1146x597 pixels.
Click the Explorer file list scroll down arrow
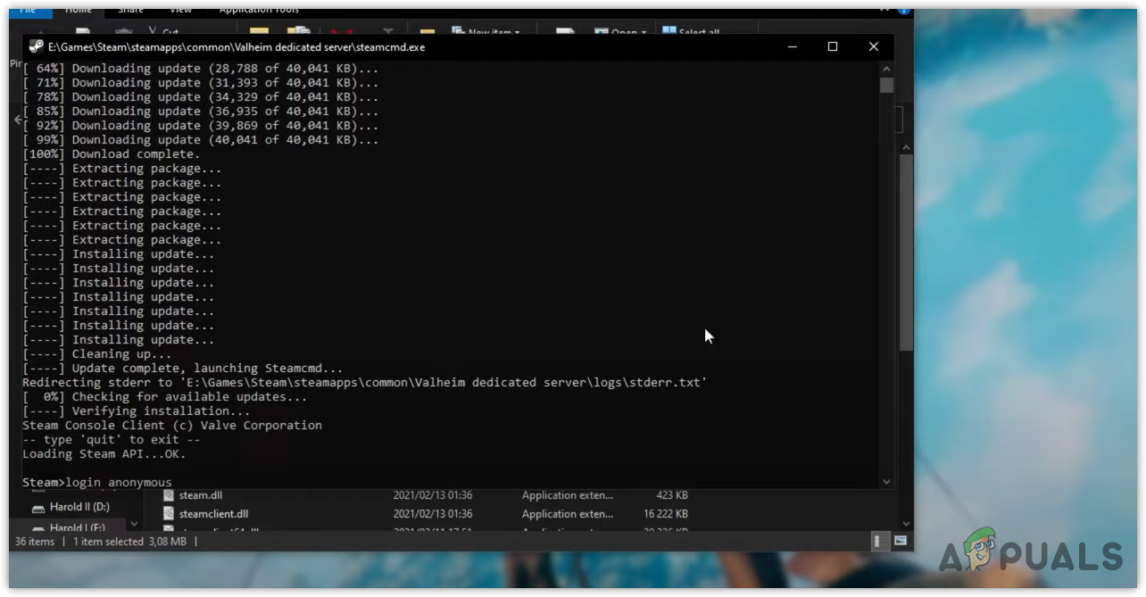(906, 524)
